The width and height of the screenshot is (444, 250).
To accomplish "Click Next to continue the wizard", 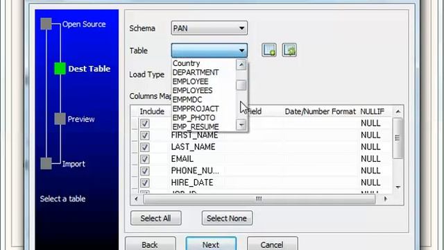I will 211,244.
